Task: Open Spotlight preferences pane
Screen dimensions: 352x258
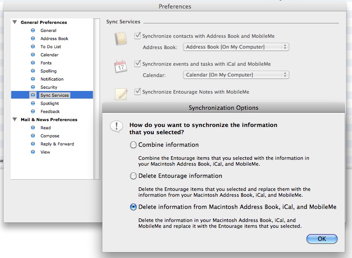Action: tap(50, 103)
